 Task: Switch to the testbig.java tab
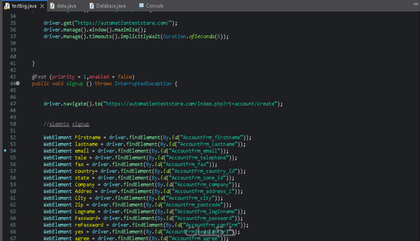coord(24,6)
